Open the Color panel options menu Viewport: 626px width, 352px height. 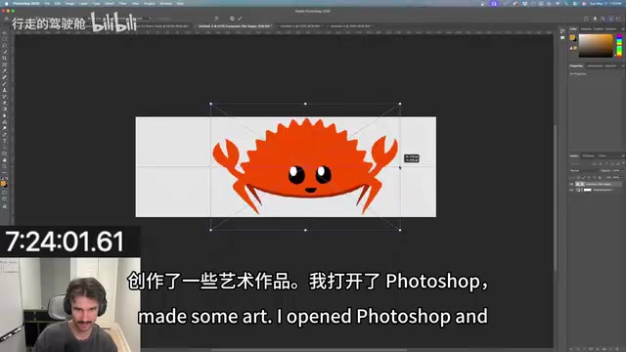(622, 28)
